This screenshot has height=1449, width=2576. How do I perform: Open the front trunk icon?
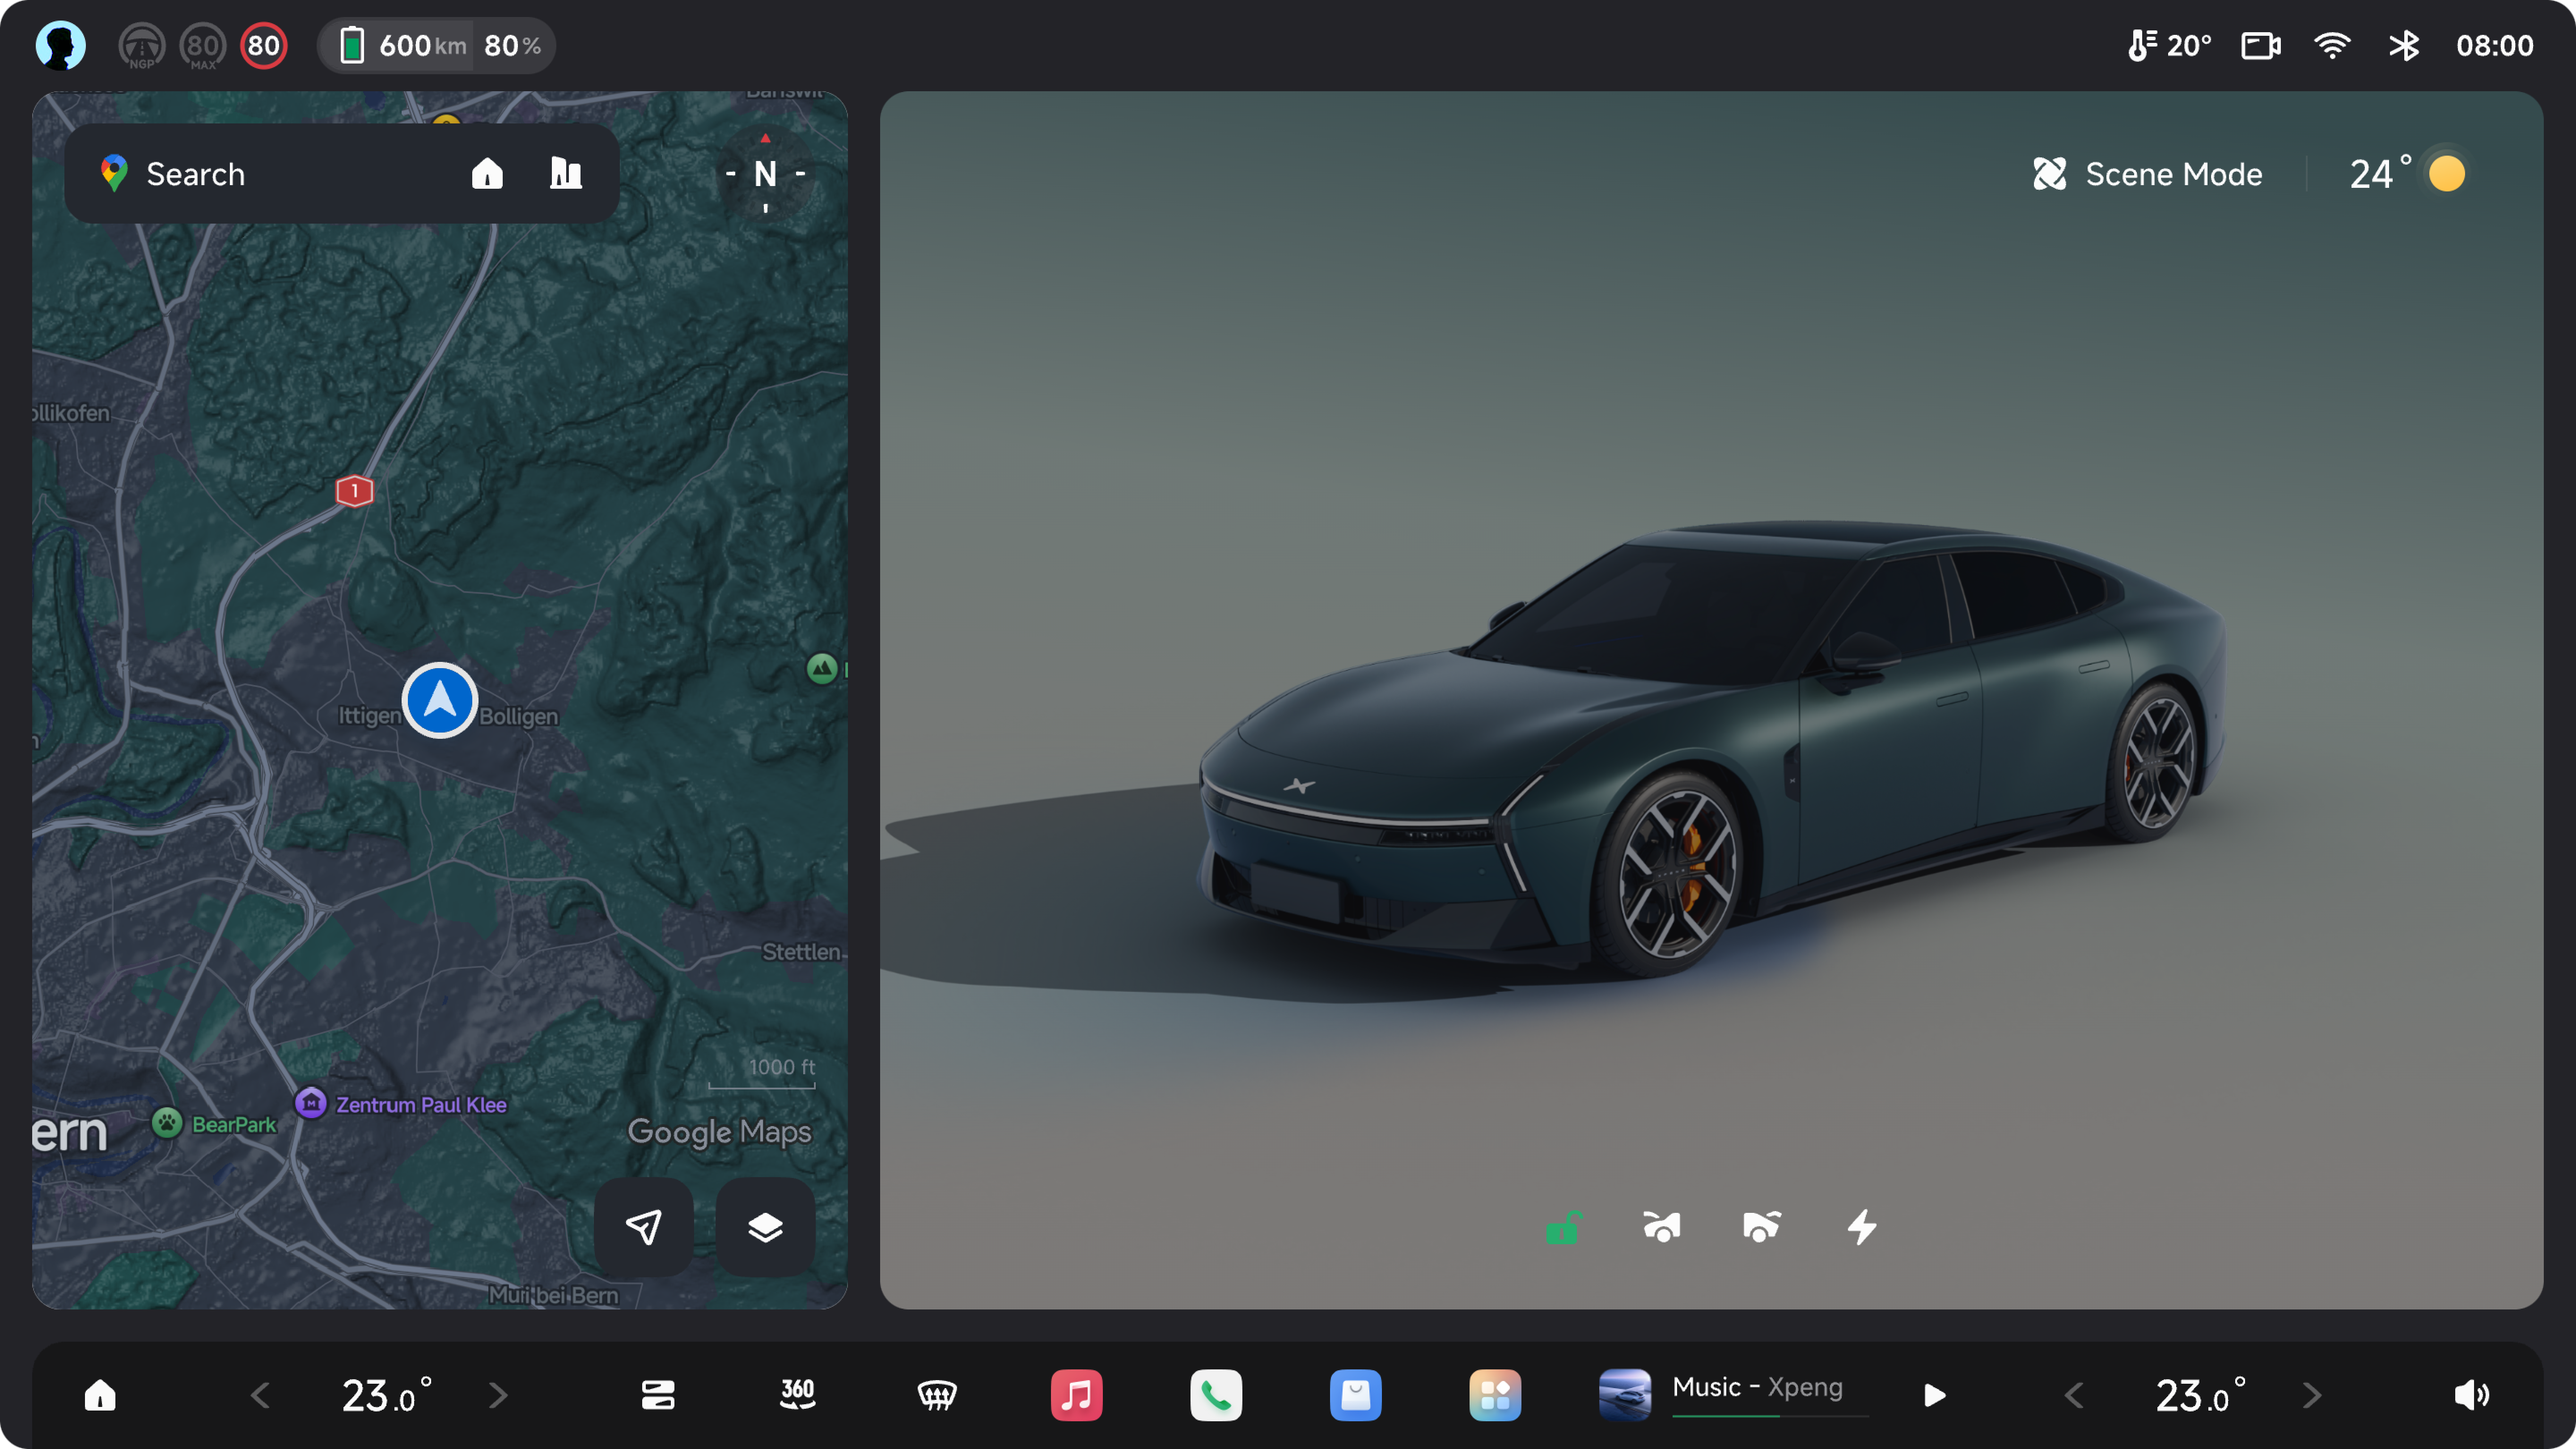point(1662,1227)
